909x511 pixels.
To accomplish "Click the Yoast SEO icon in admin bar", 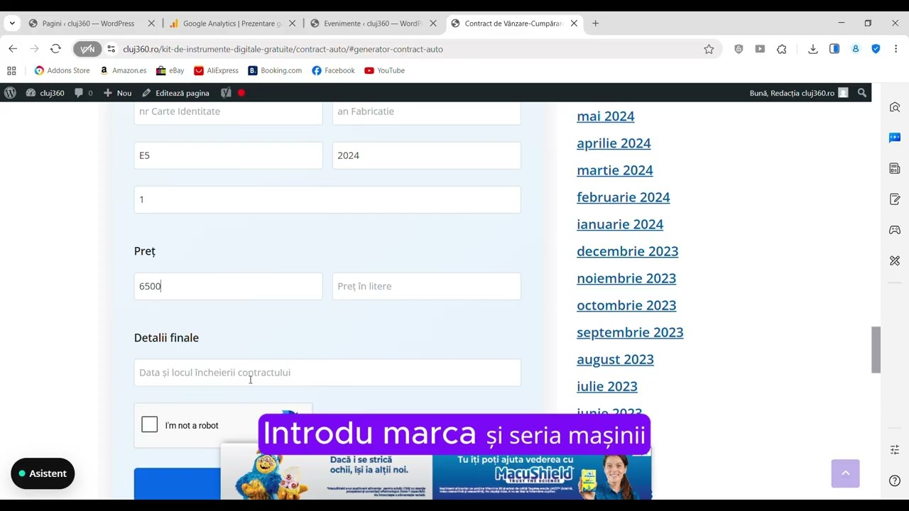I will (x=226, y=93).
